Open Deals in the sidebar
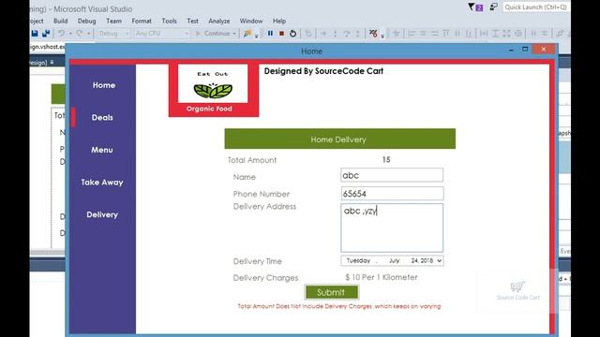The height and width of the screenshot is (337, 600). (102, 118)
